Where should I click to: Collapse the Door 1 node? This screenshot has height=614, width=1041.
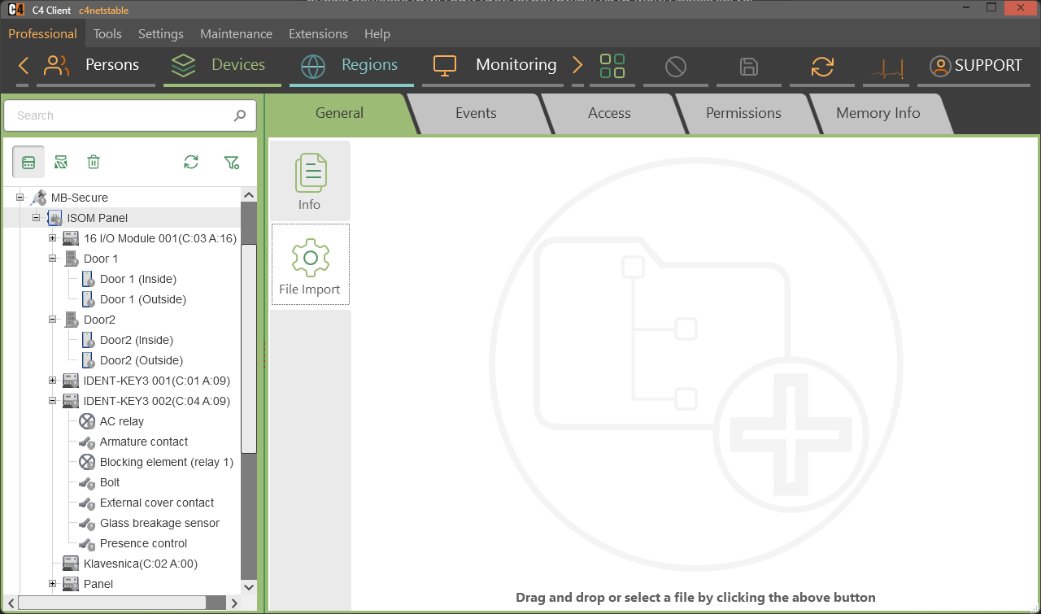pos(52,259)
